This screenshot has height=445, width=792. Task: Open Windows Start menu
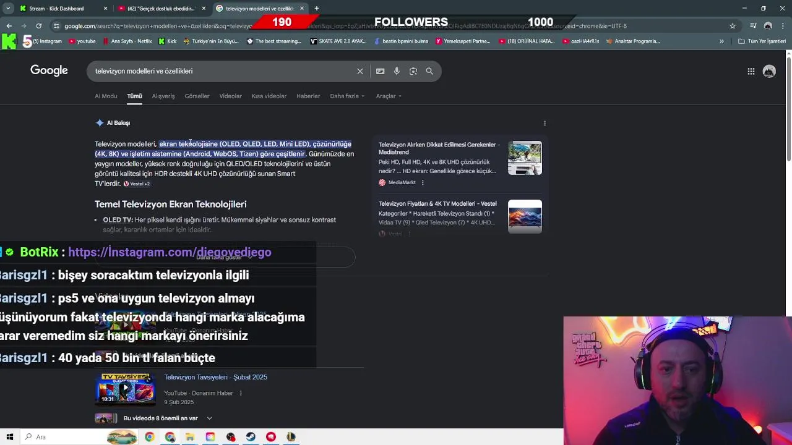click(x=9, y=437)
